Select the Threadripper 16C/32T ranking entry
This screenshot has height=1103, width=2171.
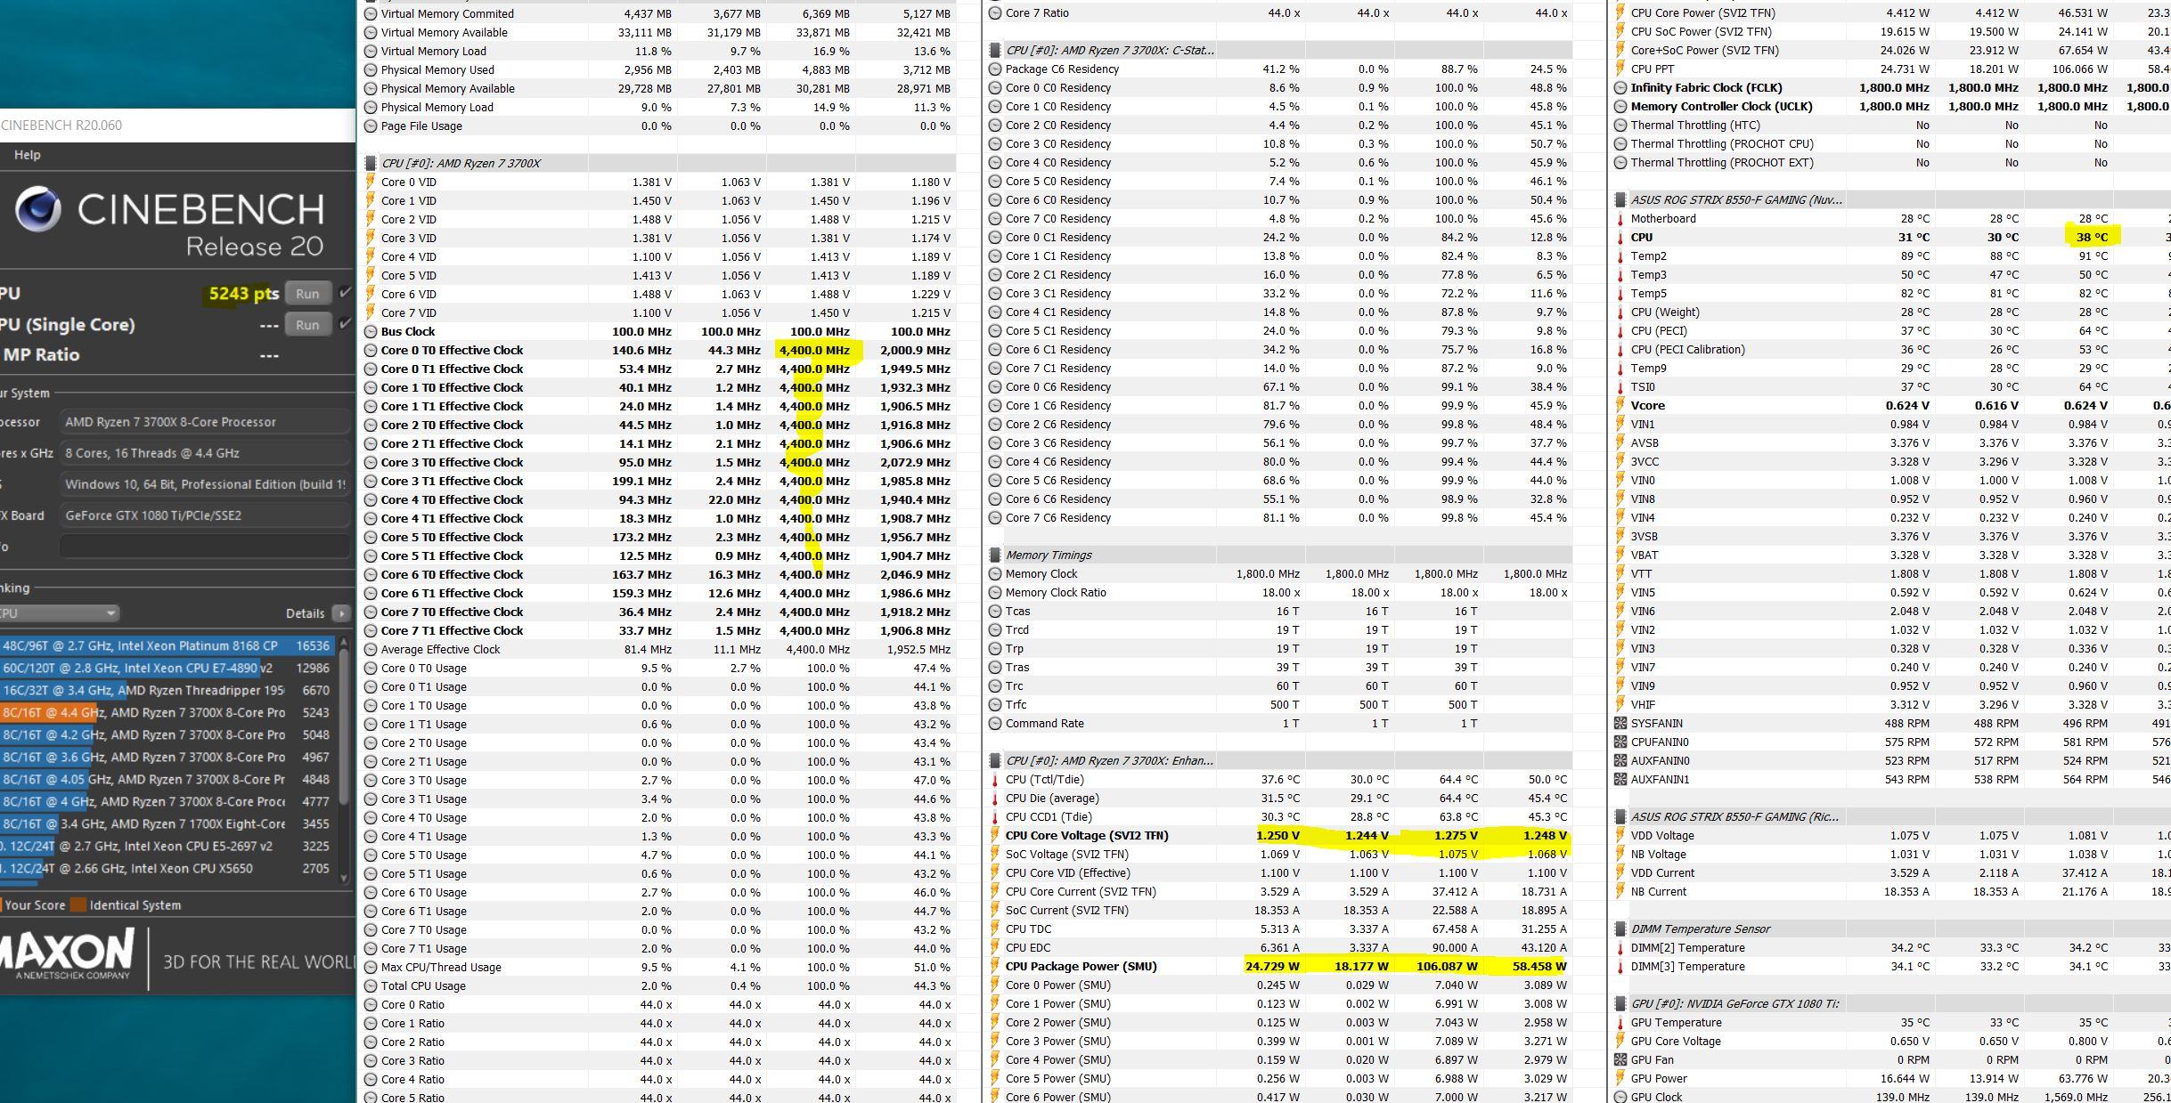click(x=167, y=691)
